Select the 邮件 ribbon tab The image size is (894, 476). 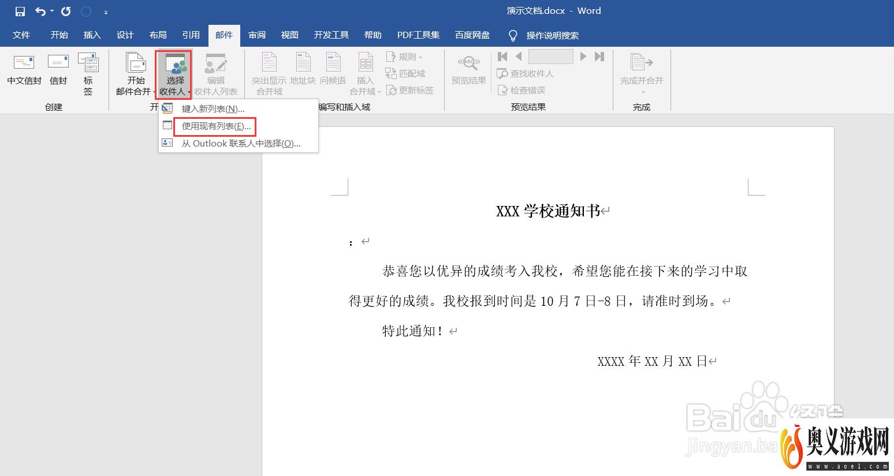(224, 35)
